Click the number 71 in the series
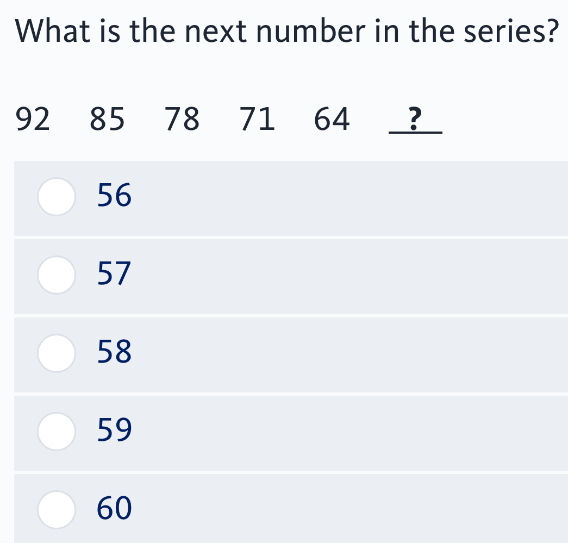Screen dimensions: 568x543 [x=258, y=120]
